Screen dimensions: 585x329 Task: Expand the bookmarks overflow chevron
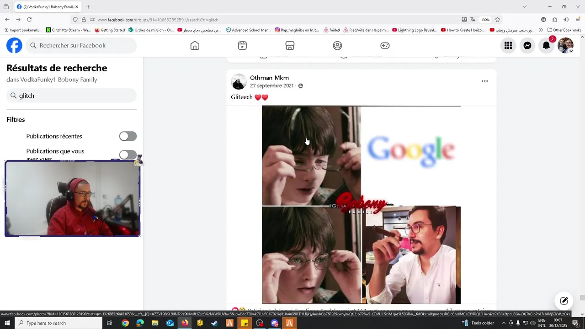541,30
